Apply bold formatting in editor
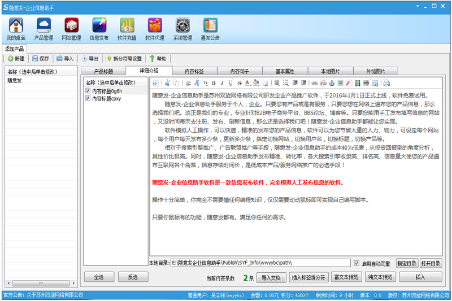 (x=214, y=83)
